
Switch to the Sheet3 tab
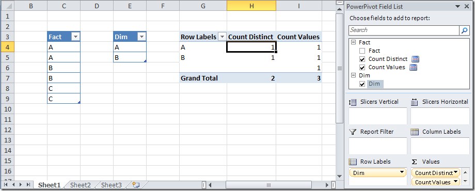[111, 185]
